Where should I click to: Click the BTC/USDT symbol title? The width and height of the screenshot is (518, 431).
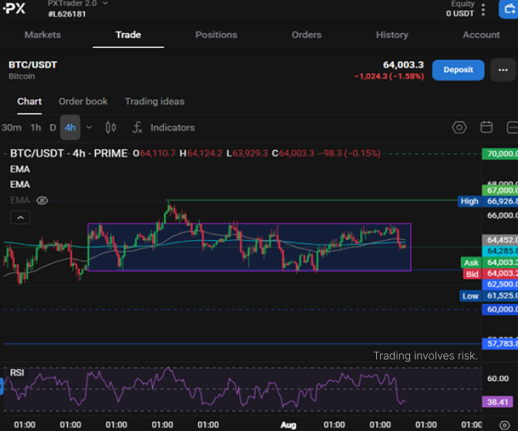point(32,65)
